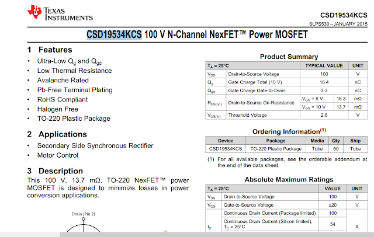
Task: Click the 'VGS = 6 V' condition cell
Action: point(312,99)
